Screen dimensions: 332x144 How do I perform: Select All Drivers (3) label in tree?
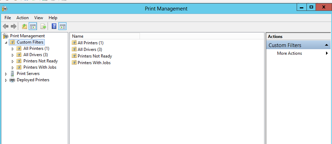(x=36, y=55)
